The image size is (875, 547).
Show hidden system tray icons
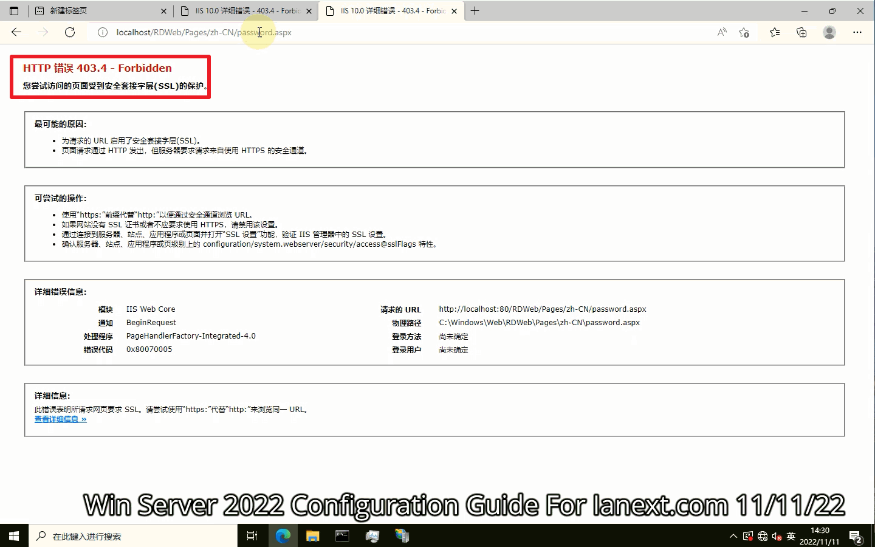click(x=733, y=536)
